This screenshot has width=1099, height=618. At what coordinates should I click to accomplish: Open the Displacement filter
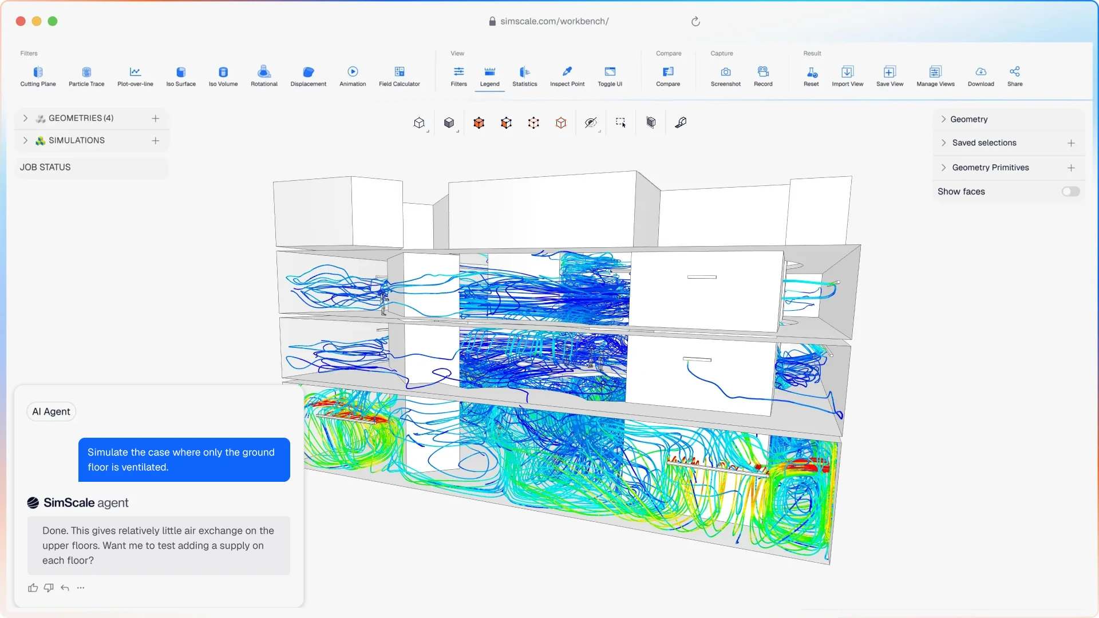tap(308, 76)
